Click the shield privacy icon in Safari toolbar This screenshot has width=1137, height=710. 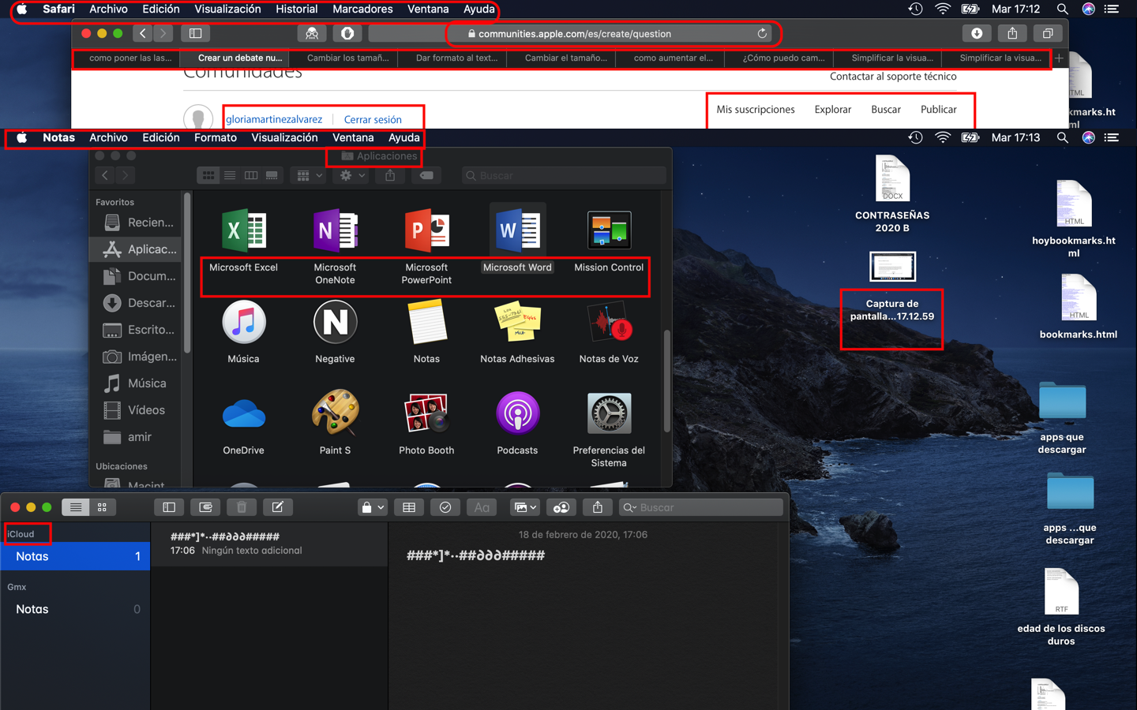347,33
